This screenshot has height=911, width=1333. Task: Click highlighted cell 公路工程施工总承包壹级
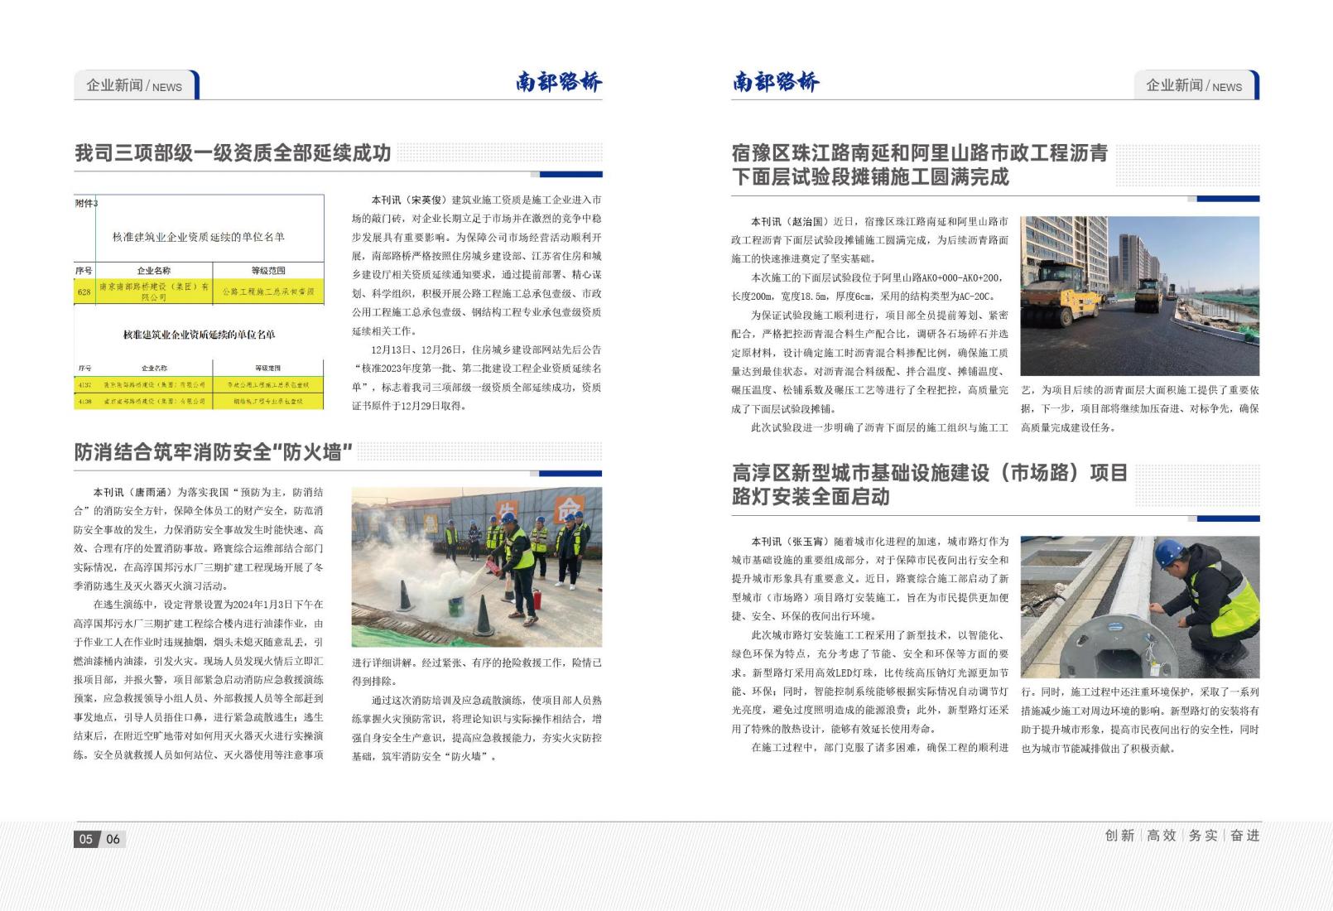point(268,292)
